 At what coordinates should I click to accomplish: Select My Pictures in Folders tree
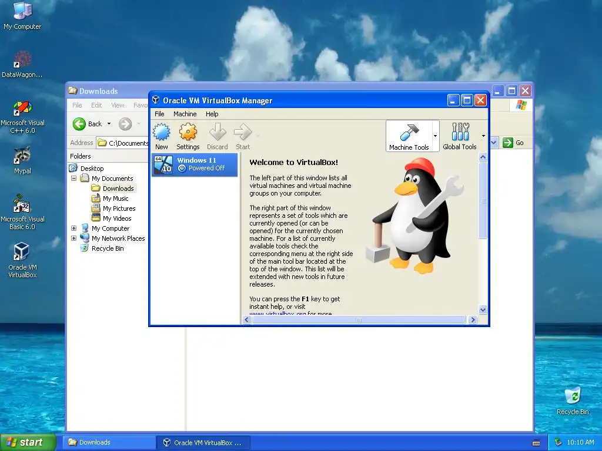pyautogui.click(x=119, y=208)
